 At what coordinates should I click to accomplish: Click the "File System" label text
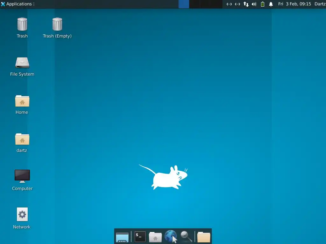coord(22,74)
